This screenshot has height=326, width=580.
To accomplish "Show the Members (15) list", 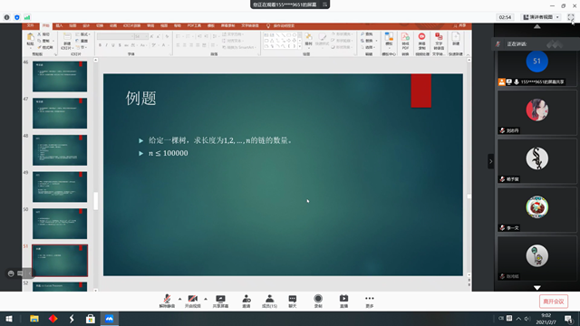I will pos(269,301).
